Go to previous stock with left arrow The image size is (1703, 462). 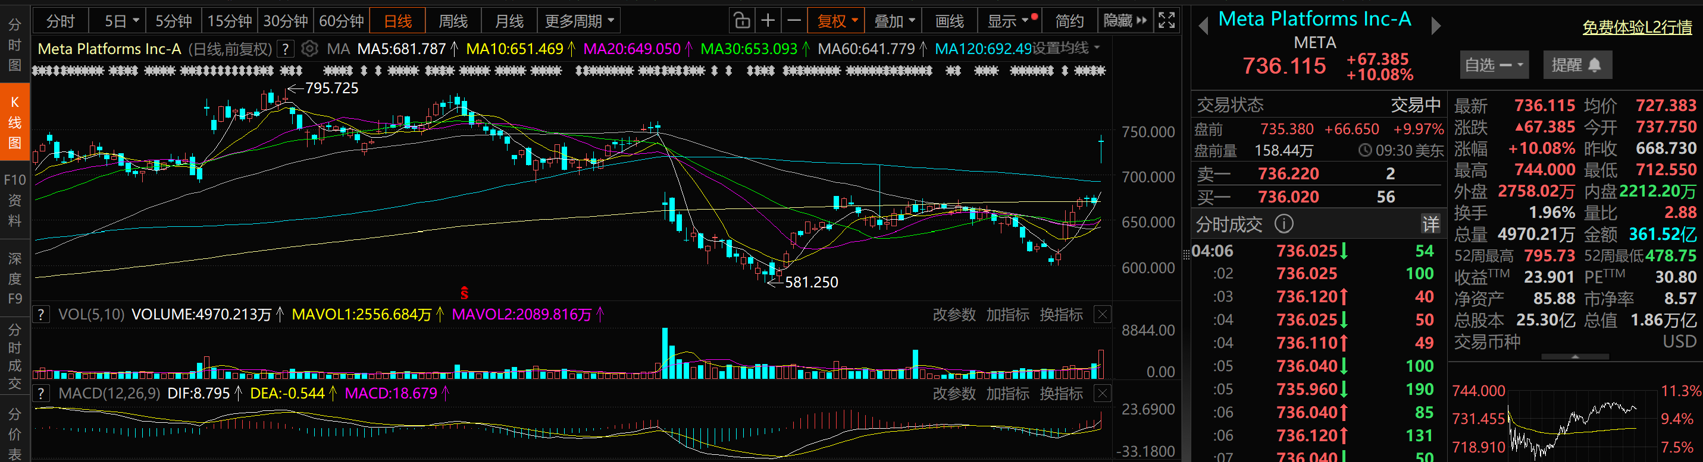point(1203,26)
